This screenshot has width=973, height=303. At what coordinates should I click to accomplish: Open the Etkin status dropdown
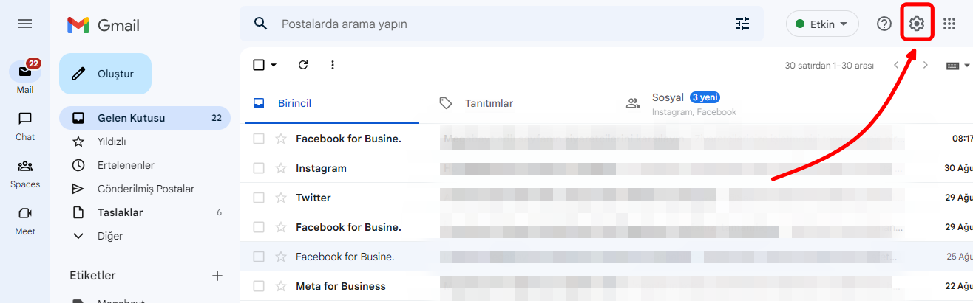click(821, 24)
